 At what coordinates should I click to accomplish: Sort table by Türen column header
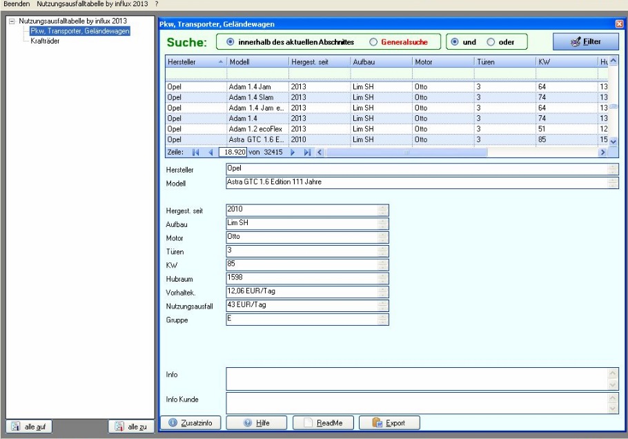pos(505,61)
